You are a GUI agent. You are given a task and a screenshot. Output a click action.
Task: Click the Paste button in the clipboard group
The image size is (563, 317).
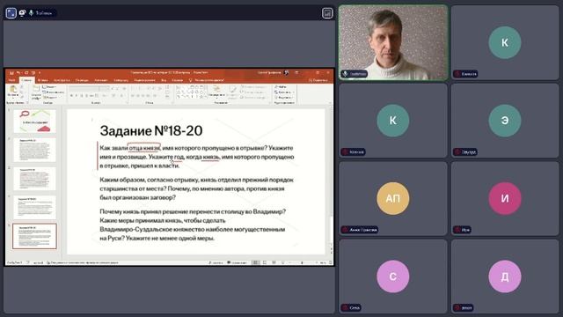(x=13, y=92)
